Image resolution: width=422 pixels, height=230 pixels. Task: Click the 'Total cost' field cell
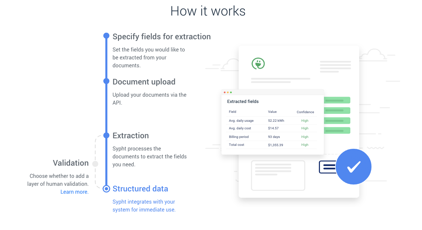(237, 145)
